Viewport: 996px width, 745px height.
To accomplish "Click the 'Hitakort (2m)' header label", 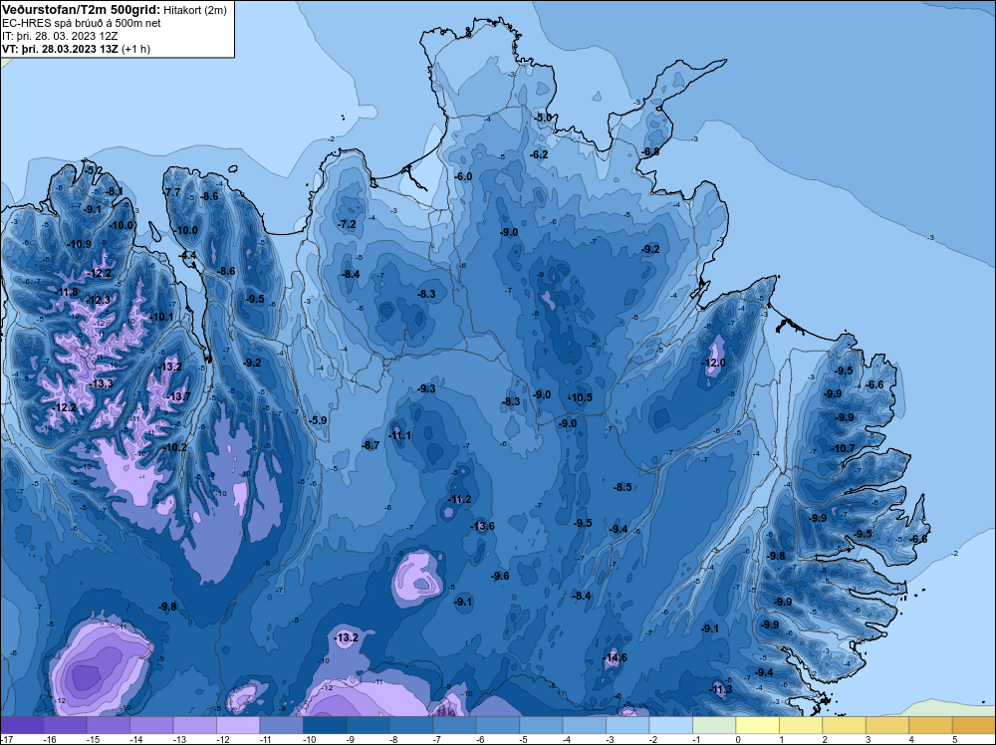I will 195,10.
